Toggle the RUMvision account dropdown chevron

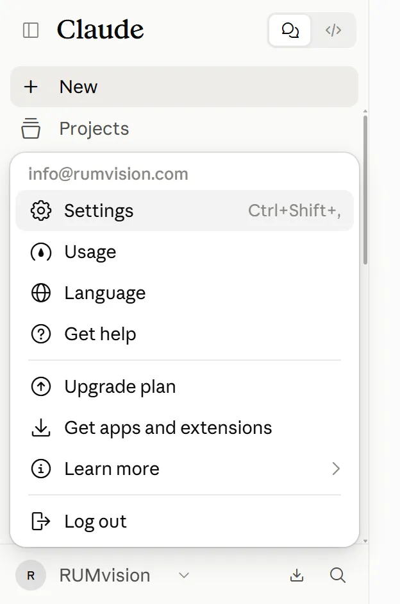tap(184, 576)
